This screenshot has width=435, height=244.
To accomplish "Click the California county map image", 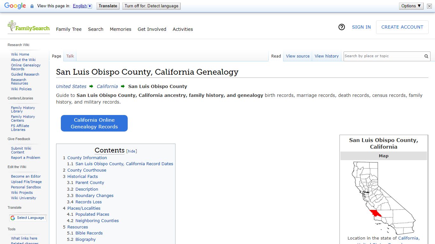I will [383, 198].
